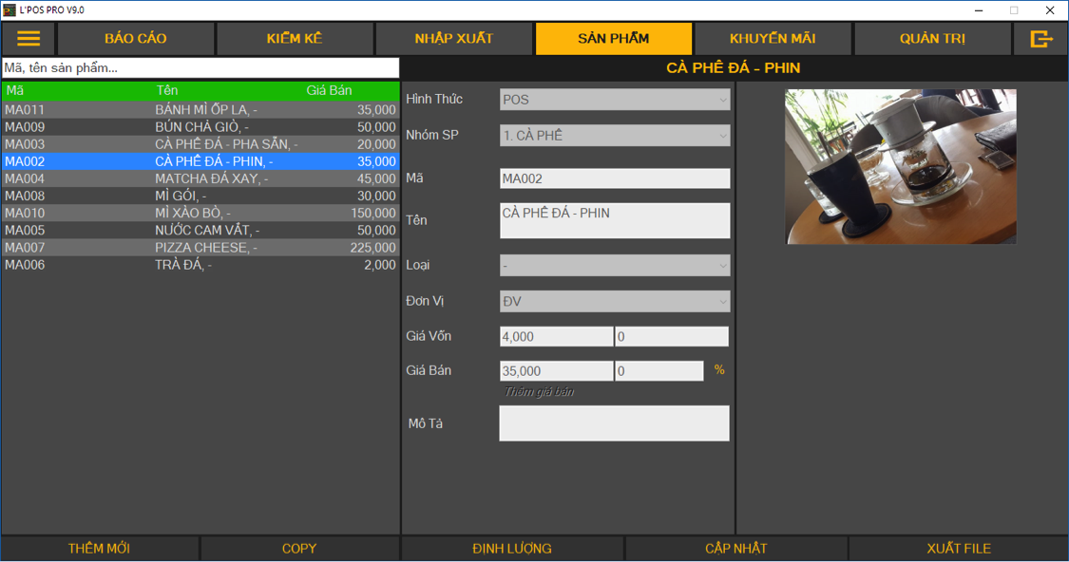This screenshot has width=1069, height=562.
Task: Click the Mô Tả description box
Action: (614, 423)
